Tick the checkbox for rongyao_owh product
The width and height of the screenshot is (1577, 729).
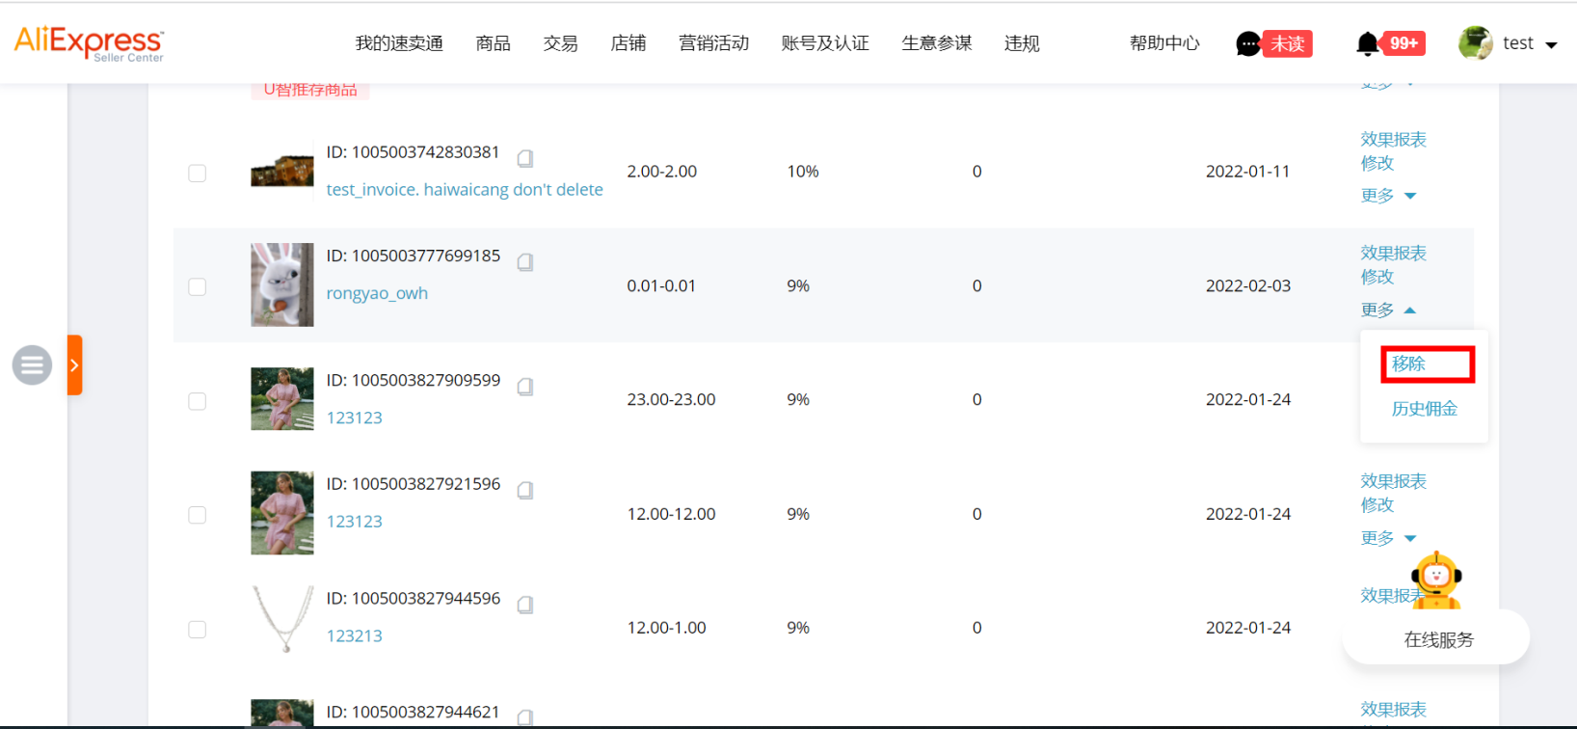[x=198, y=287]
